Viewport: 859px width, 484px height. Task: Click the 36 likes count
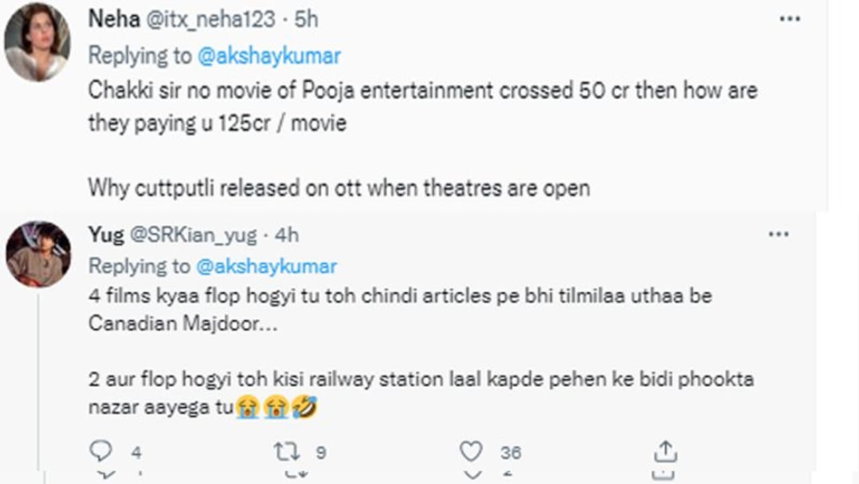coord(510,452)
